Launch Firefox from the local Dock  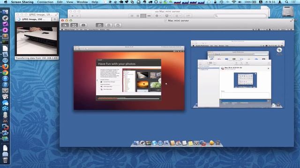pos(5,66)
